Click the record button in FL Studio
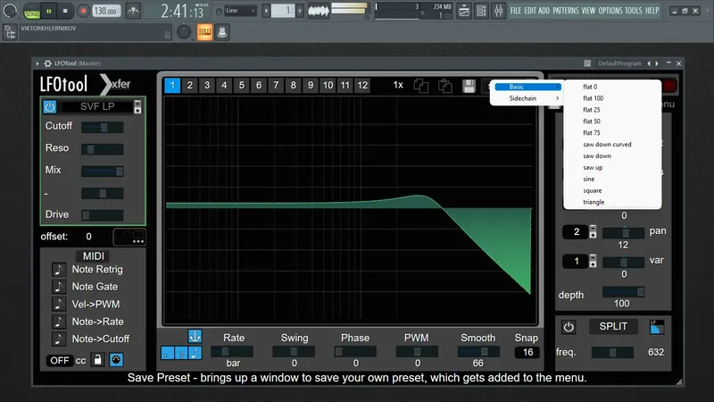Viewport: 714px width, 402px height. pos(83,11)
